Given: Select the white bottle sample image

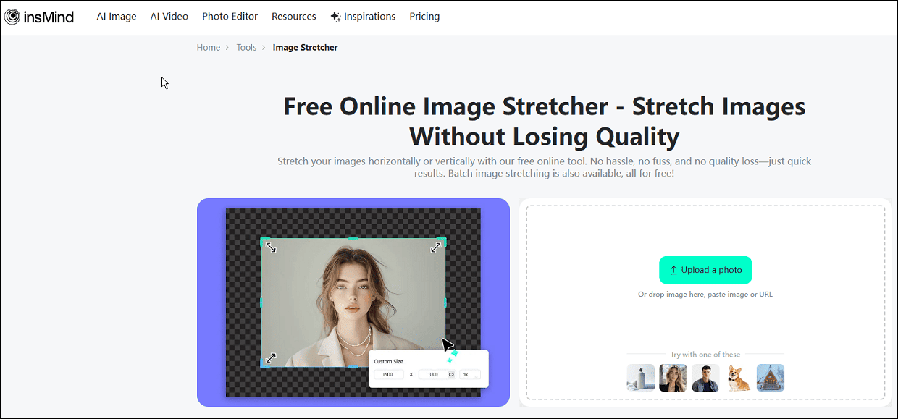Looking at the screenshot, I should point(640,378).
